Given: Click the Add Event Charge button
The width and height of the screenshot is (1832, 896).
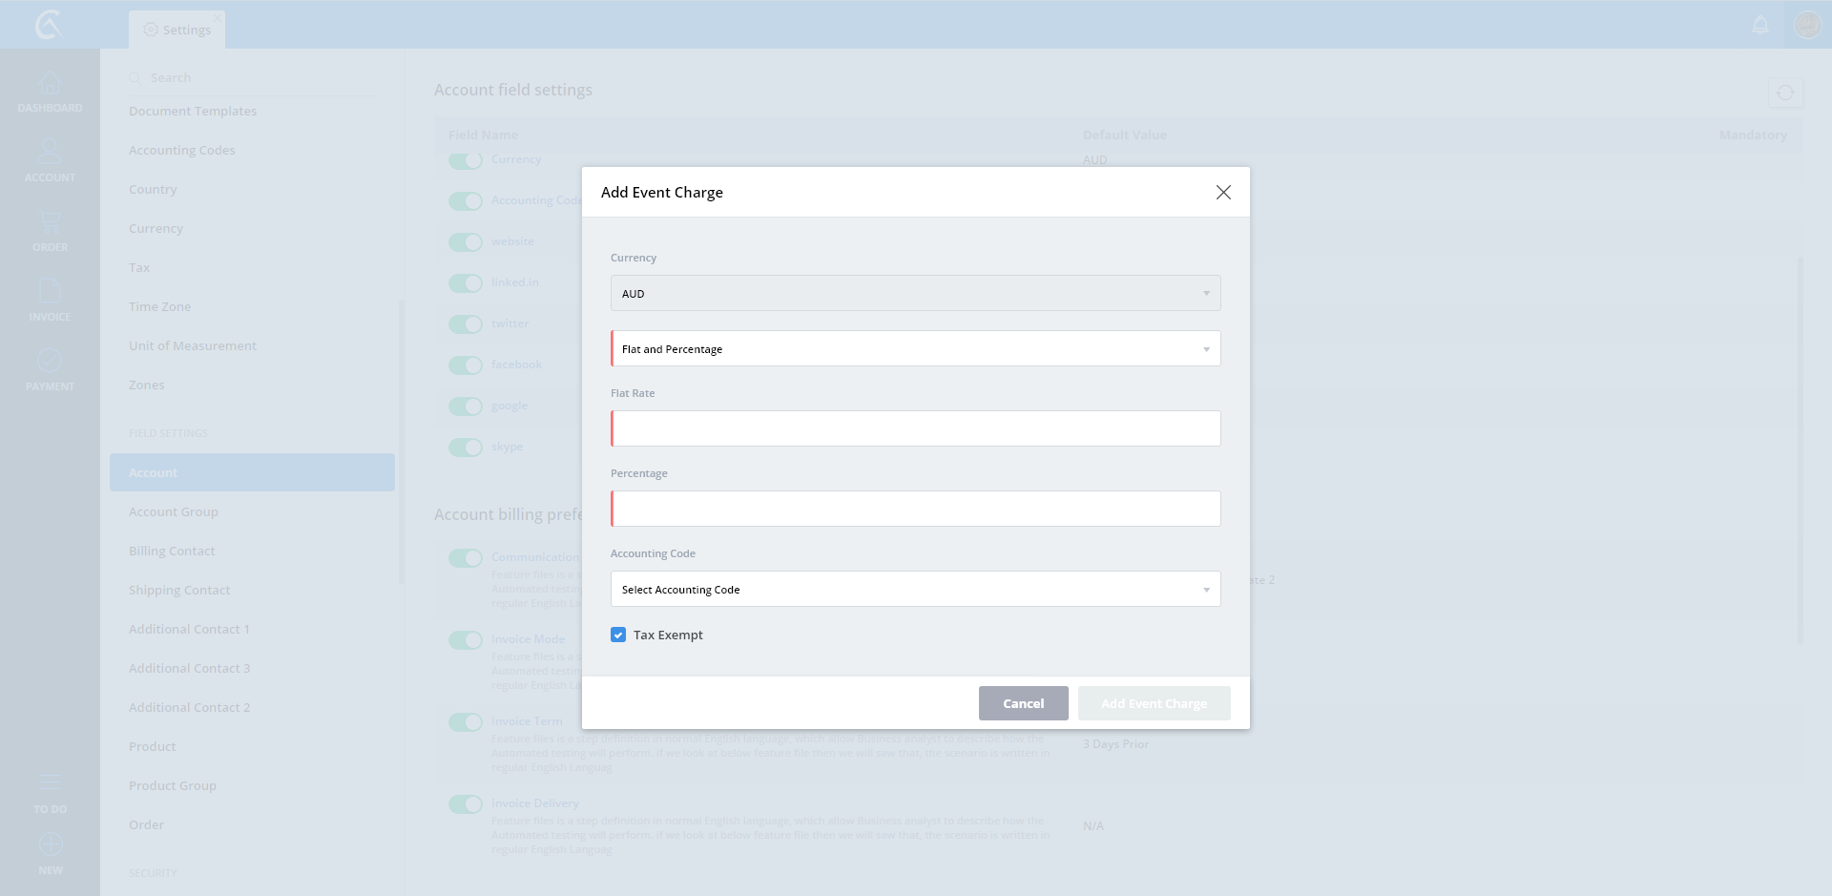Looking at the screenshot, I should [x=1154, y=704].
